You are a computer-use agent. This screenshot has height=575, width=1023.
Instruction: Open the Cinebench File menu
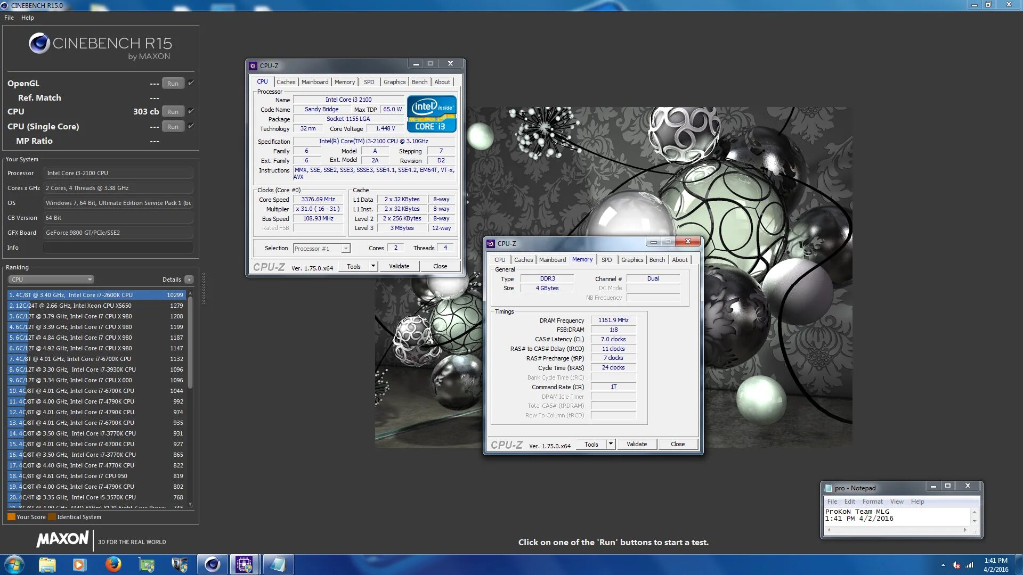(9, 18)
